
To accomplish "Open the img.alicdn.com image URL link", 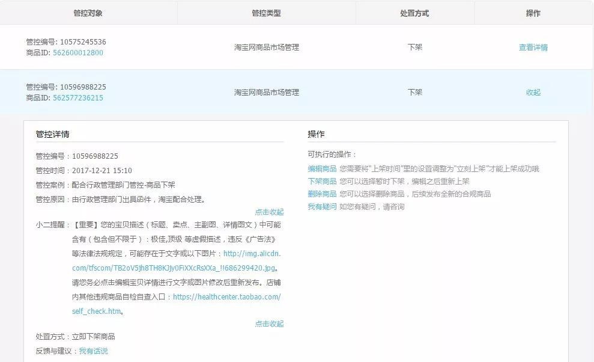I will (177, 261).
